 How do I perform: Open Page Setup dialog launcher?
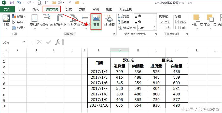114,34
